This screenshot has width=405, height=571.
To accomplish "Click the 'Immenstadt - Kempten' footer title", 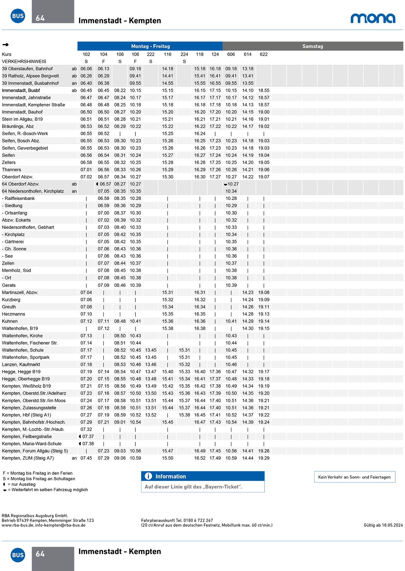I will pyautogui.click(x=120, y=551).
